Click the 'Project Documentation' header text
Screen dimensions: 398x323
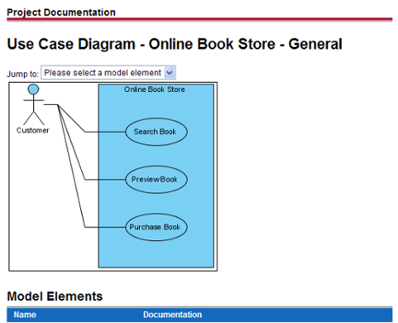tap(61, 13)
